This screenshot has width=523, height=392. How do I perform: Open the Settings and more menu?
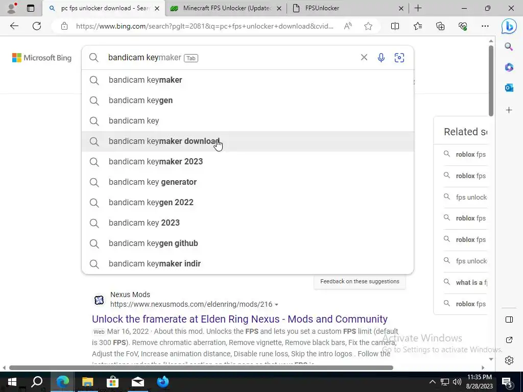[485, 26]
